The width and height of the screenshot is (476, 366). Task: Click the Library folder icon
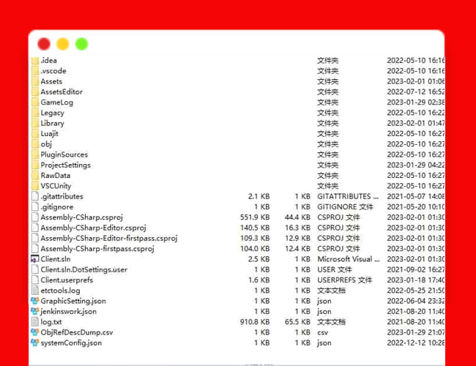tap(34, 124)
